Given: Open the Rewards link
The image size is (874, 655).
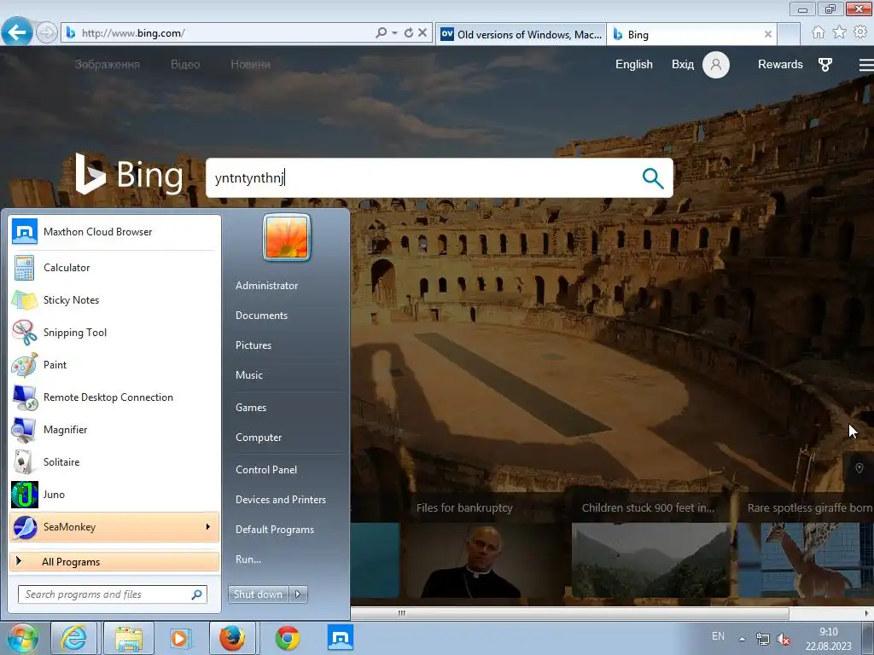Looking at the screenshot, I should pyautogui.click(x=780, y=65).
